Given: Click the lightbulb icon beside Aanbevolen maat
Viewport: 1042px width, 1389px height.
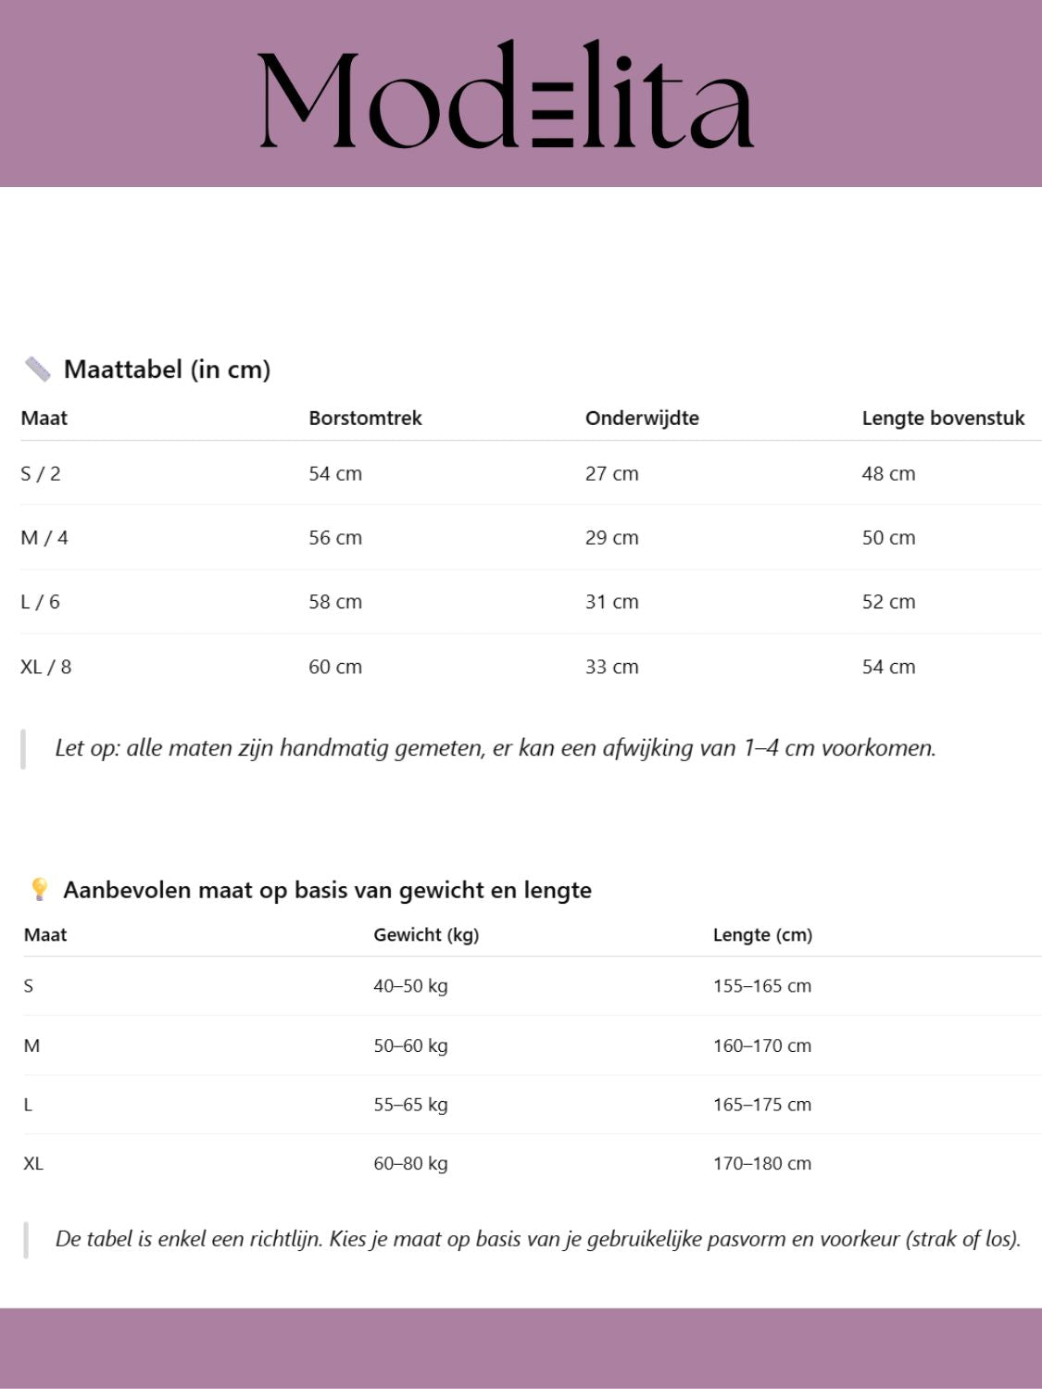Looking at the screenshot, I should [x=40, y=890].
